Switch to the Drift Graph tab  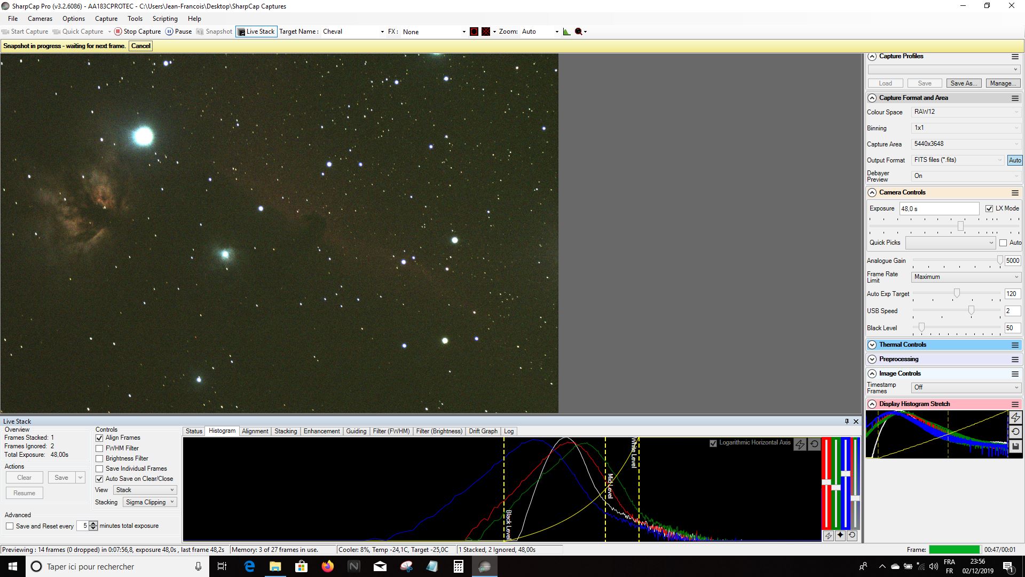(483, 431)
